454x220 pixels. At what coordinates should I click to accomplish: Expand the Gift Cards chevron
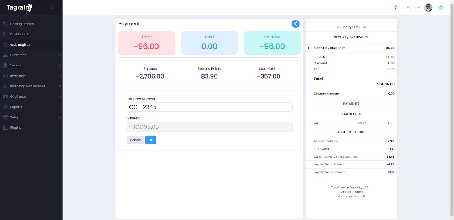pos(59,96)
